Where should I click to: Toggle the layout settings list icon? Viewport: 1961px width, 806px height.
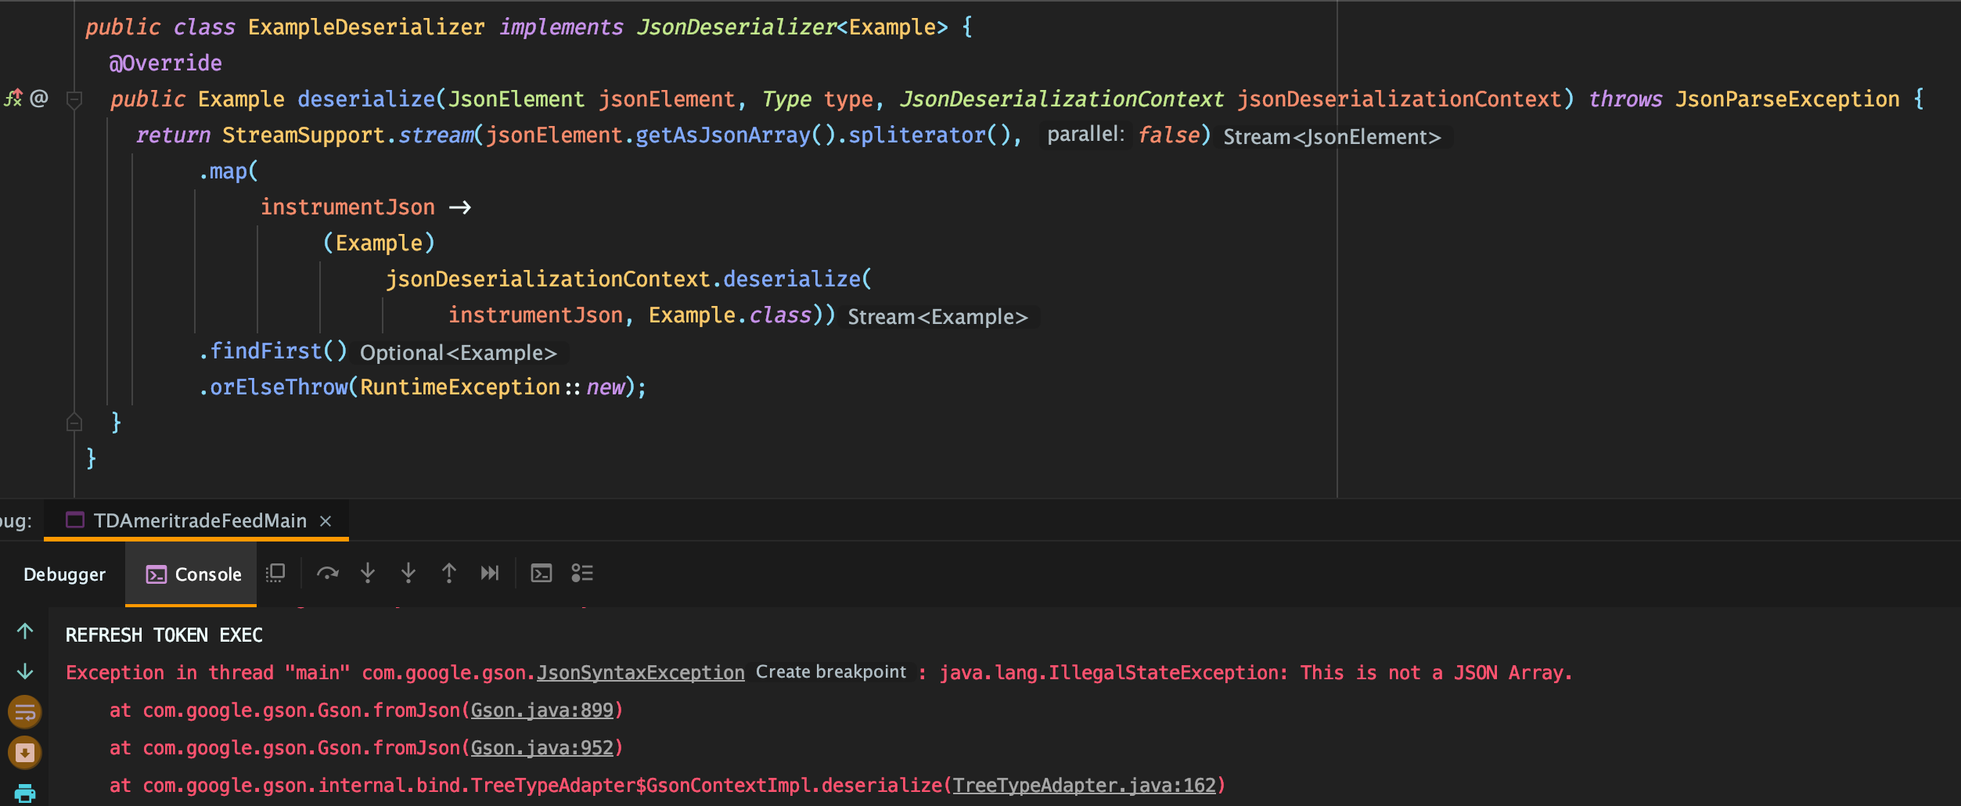582,573
